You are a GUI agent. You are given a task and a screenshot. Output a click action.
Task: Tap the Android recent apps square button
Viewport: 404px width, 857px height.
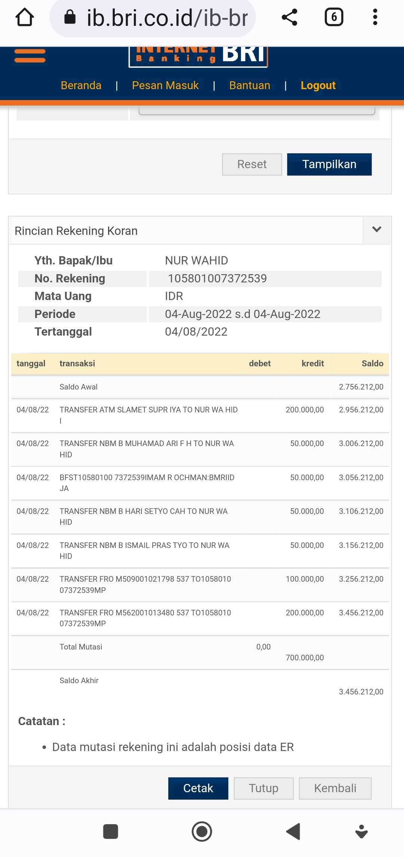coord(110,832)
